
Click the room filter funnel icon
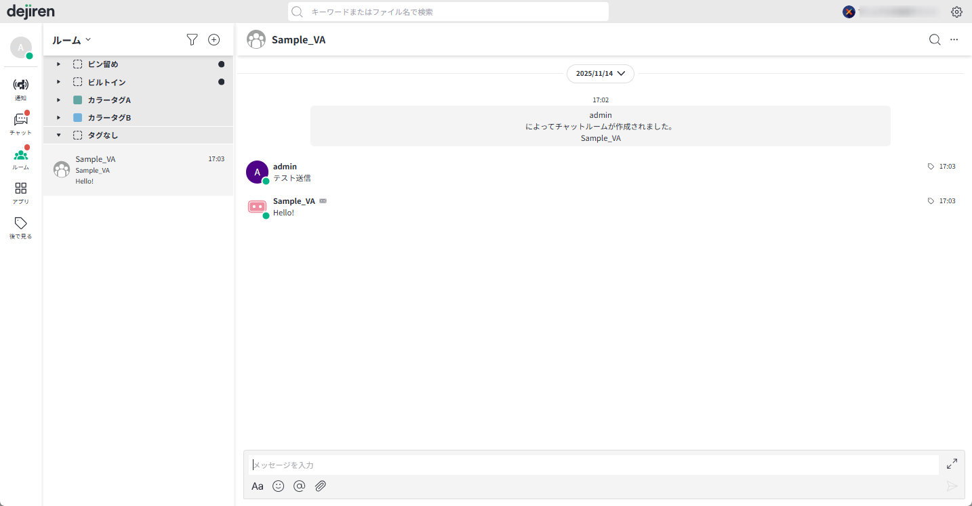click(x=193, y=40)
